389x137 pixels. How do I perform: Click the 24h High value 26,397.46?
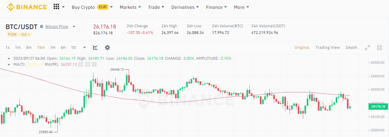(170, 33)
